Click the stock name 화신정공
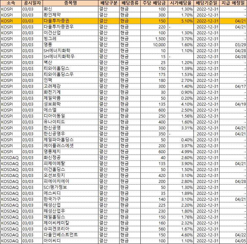The image size is (247, 244). click(x=52, y=157)
